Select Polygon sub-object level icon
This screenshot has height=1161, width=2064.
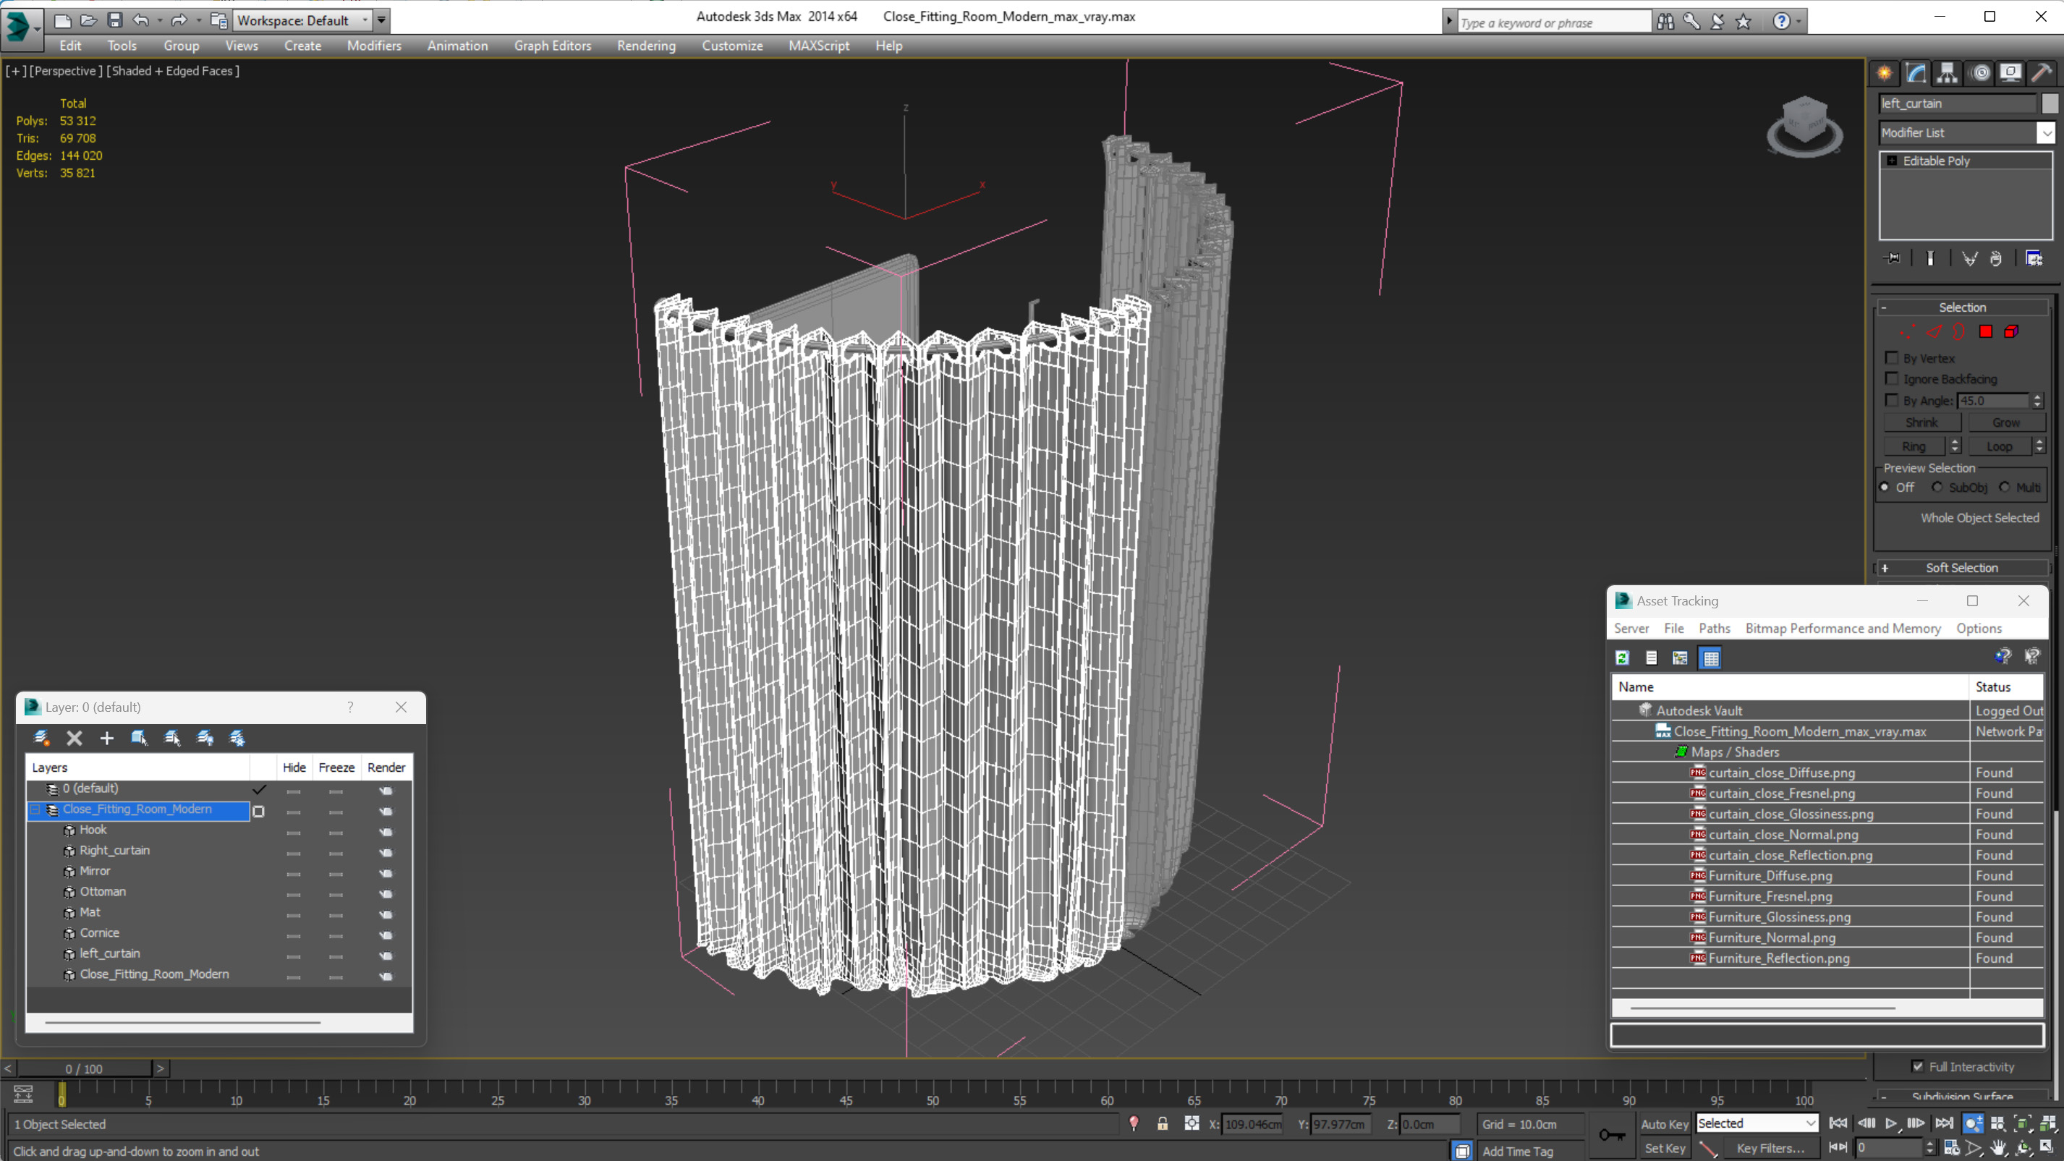click(x=1985, y=332)
